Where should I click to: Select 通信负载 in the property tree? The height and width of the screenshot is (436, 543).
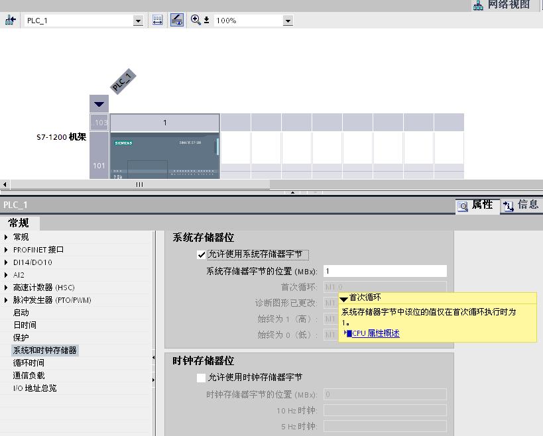tap(29, 375)
